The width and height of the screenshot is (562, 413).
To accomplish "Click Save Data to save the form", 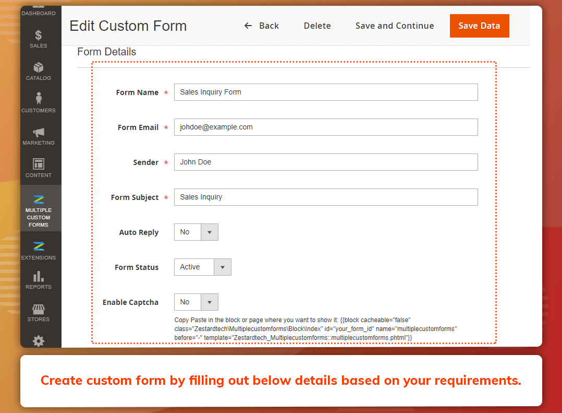I will (479, 26).
